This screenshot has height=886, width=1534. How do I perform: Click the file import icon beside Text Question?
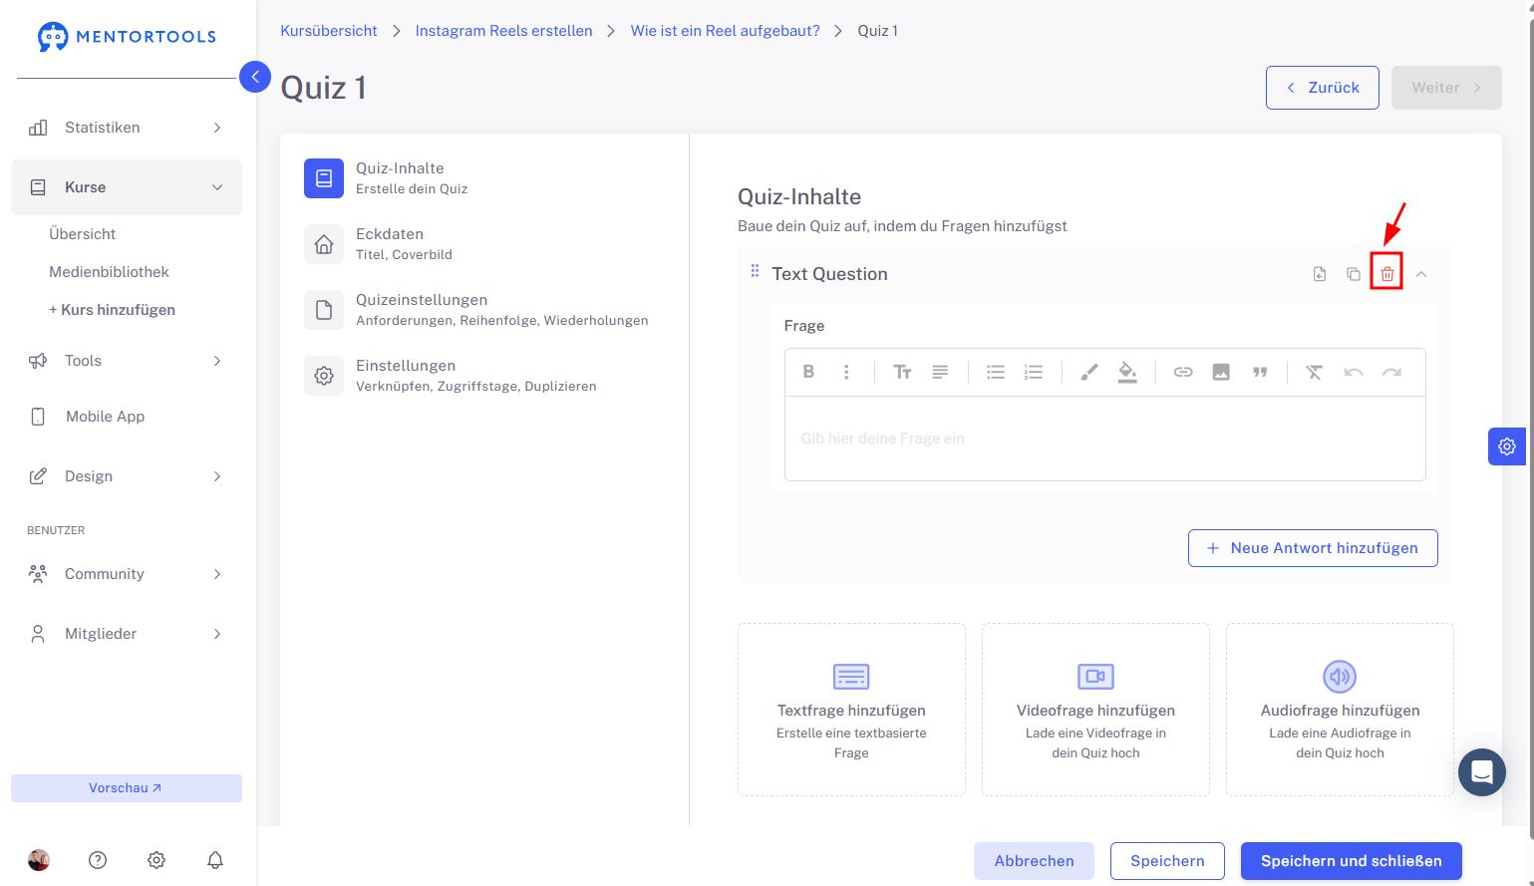click(1320, 274)
